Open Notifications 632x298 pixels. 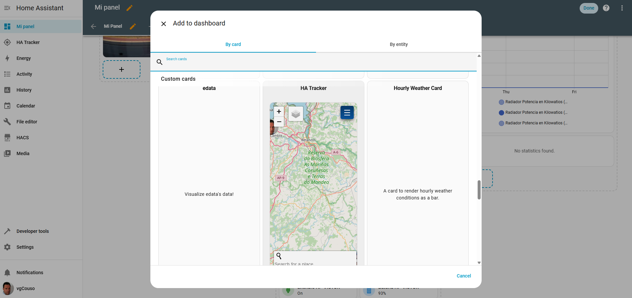click(41, 273)
